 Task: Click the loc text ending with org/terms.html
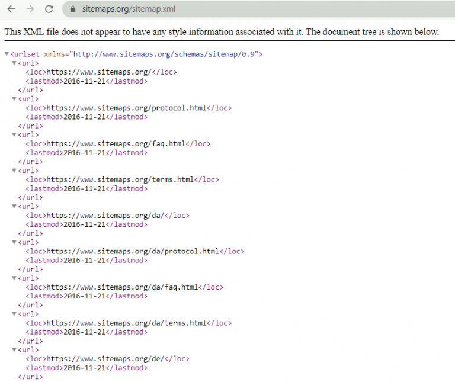[x=120, y=179]
